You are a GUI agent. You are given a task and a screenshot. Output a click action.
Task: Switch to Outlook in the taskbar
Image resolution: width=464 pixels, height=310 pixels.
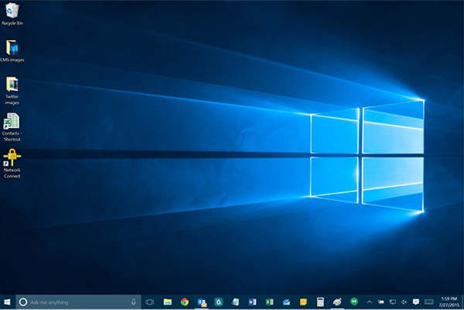click(x=202, y=302)
